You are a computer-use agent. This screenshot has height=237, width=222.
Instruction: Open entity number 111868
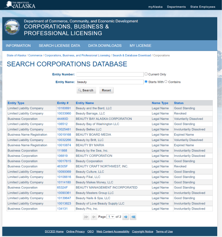pos(62,151)
